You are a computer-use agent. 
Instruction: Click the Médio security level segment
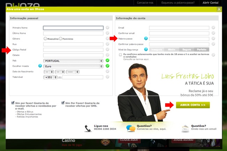172,50
